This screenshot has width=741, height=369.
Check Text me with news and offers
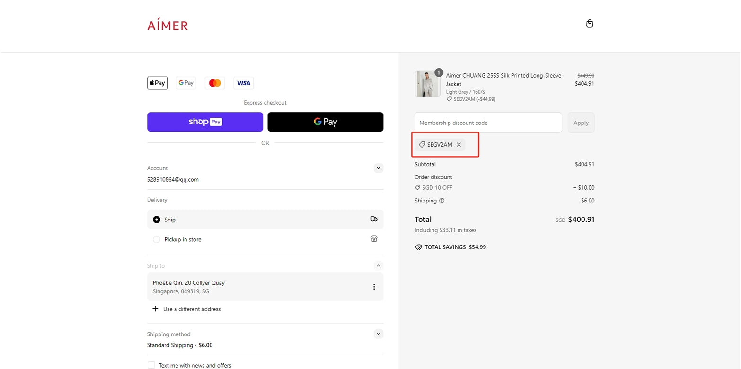(x=151, y=365)
